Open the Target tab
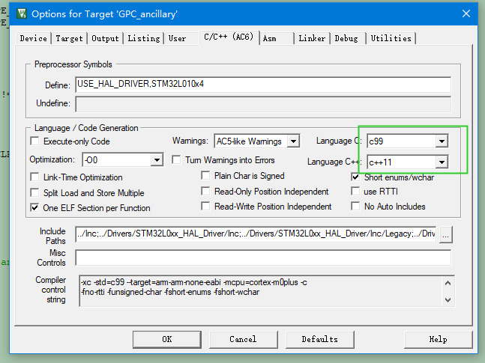Viewport: 485px width, 363px height. pos(69,38)
